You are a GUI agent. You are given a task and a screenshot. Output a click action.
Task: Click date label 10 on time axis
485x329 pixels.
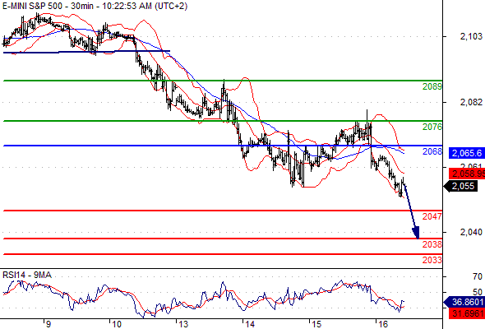click(117, 324)
